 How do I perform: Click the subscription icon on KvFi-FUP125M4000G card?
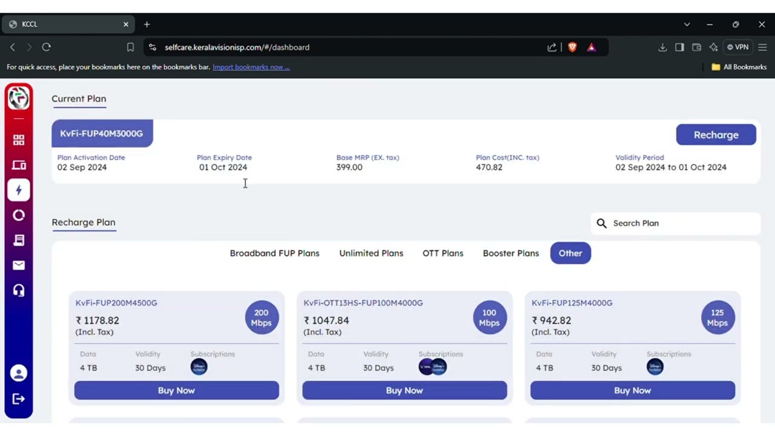(x=655, y=367)
